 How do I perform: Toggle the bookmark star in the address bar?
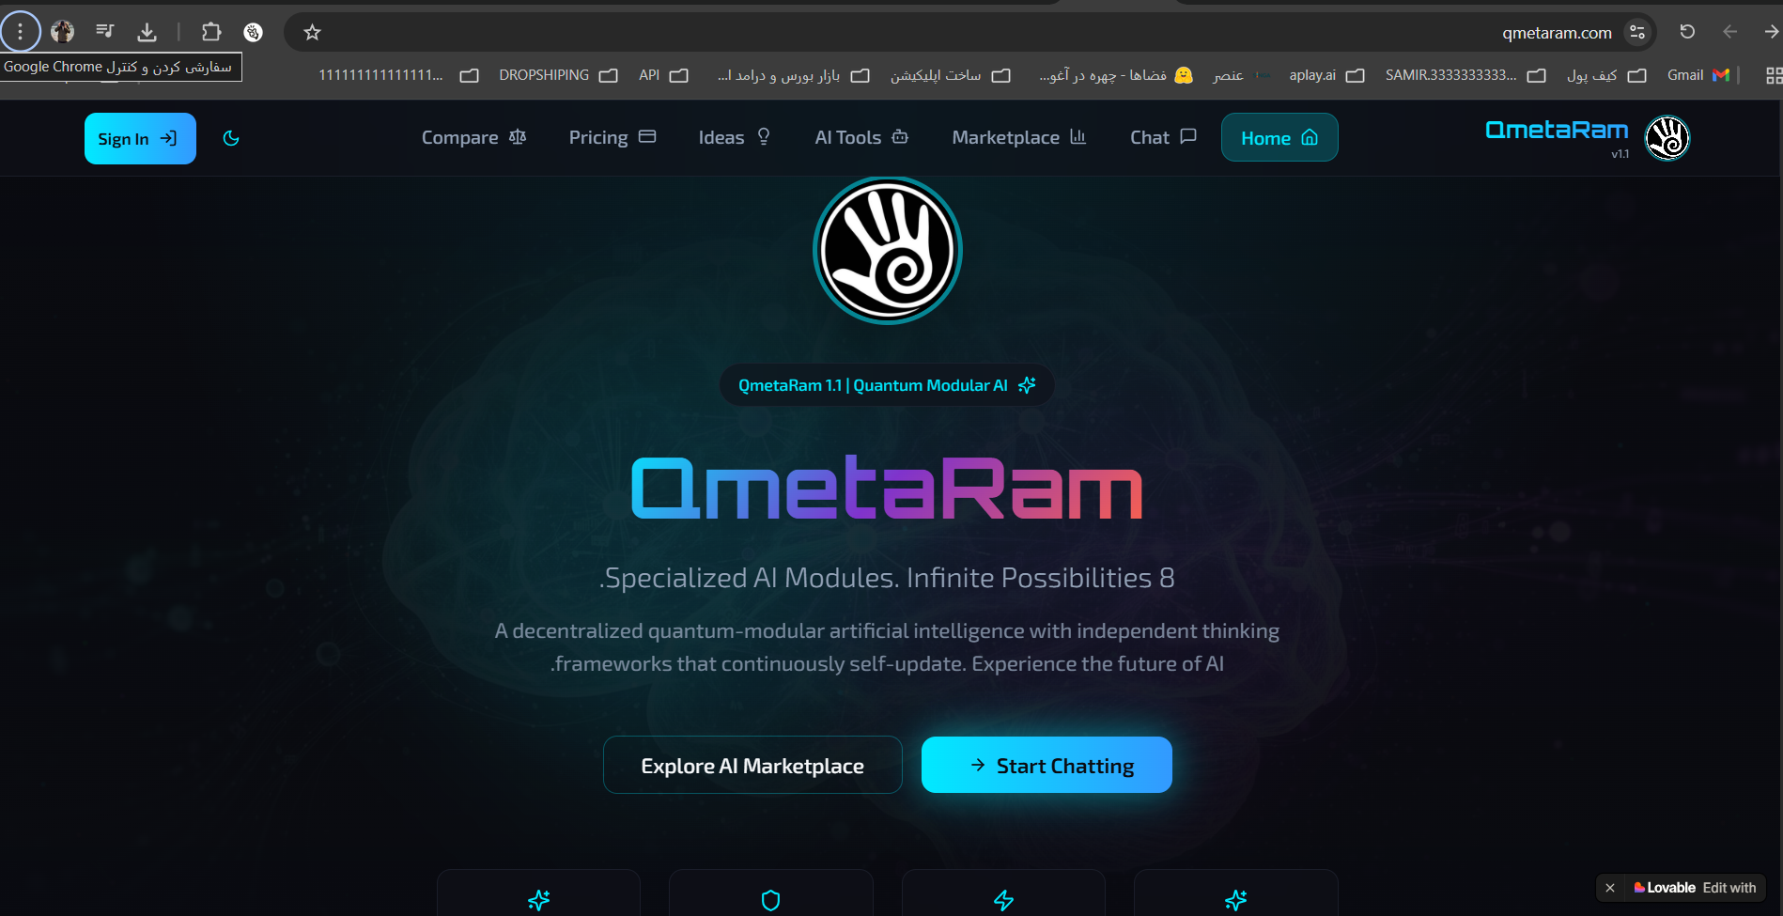pos(311,32)
